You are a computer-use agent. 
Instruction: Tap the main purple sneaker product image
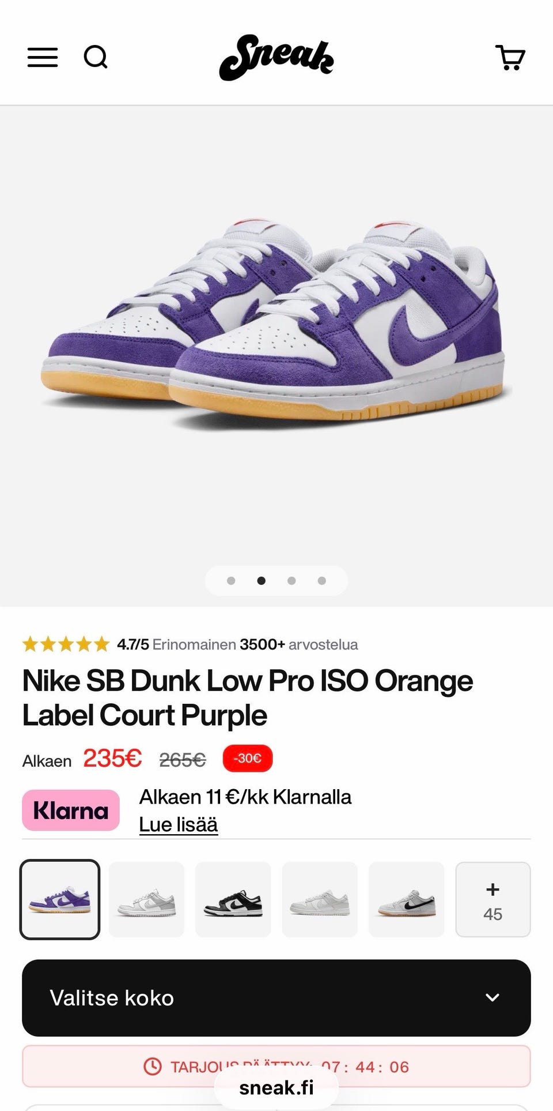[276, 323]
